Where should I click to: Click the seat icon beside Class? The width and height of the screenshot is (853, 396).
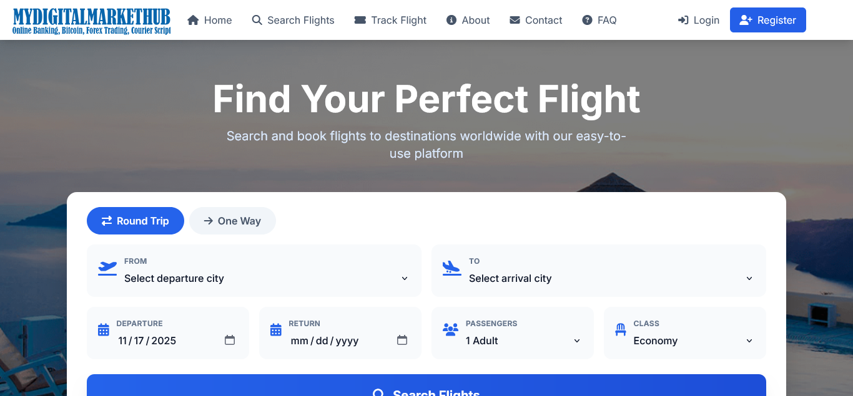(x=620, y=330)
